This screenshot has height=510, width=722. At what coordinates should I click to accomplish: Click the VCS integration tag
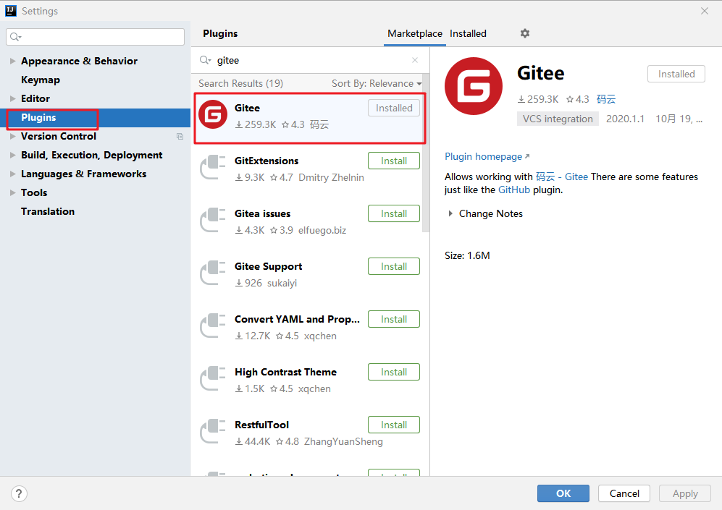click(558, 119)
